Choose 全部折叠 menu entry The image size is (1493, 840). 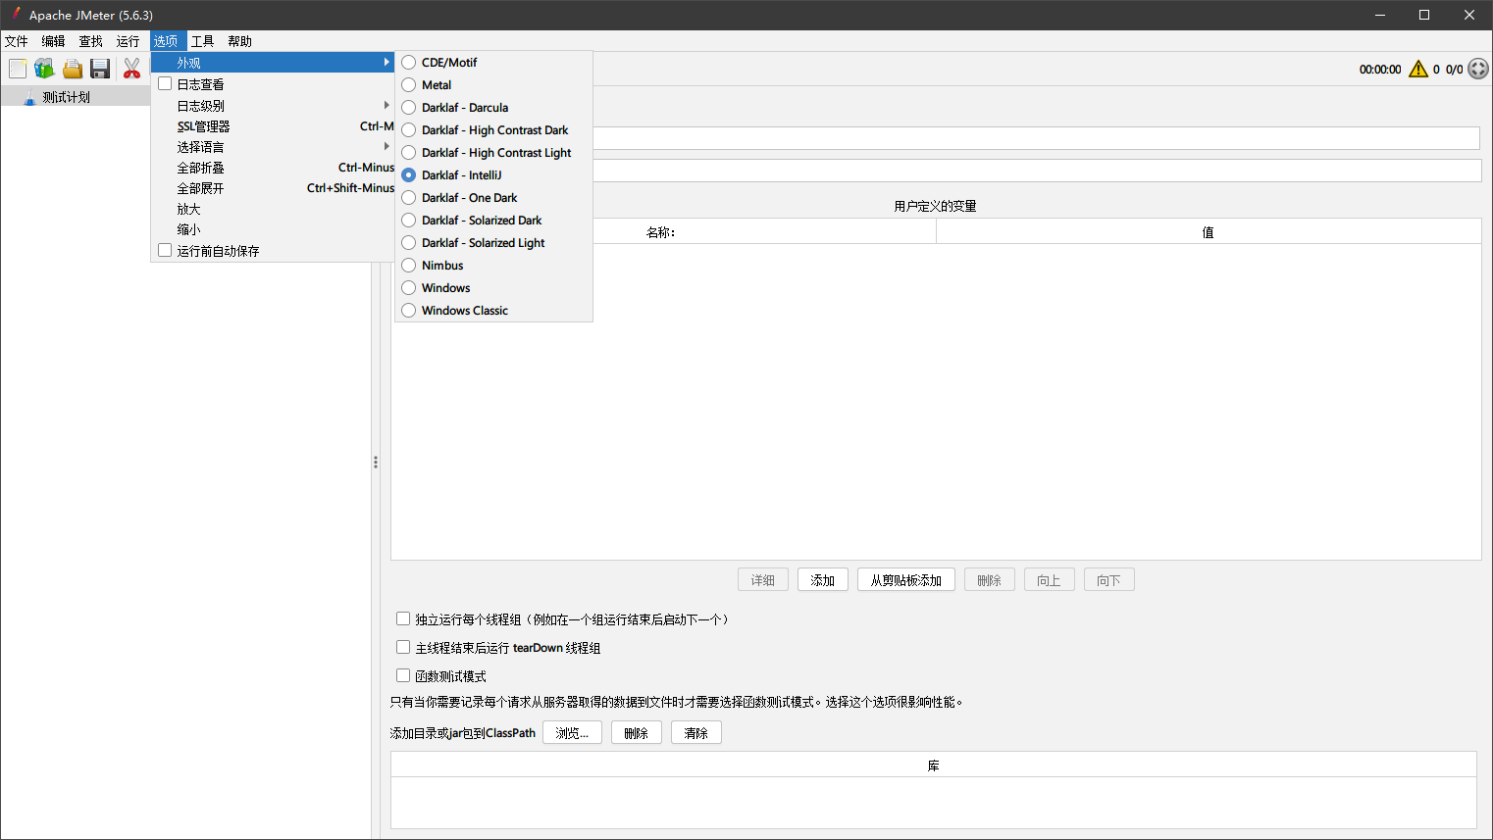(273, 168)
